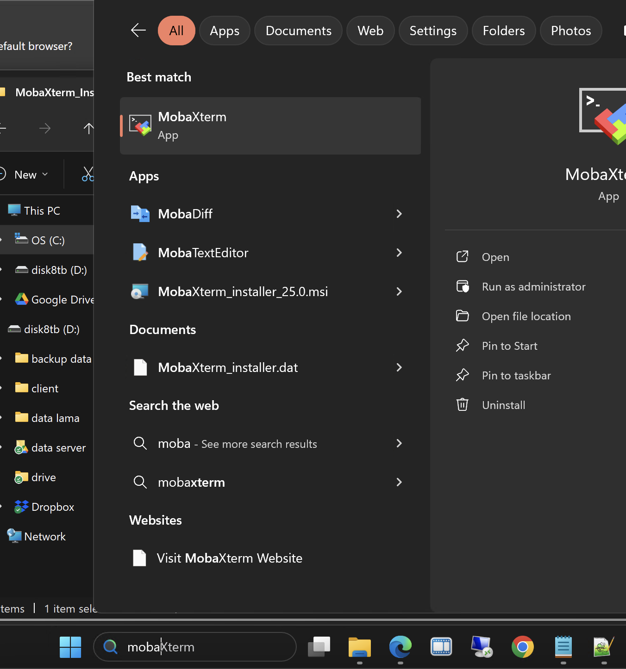Launch MobaXterm from the Best match result
626x669 pixels.
point(270,126)
